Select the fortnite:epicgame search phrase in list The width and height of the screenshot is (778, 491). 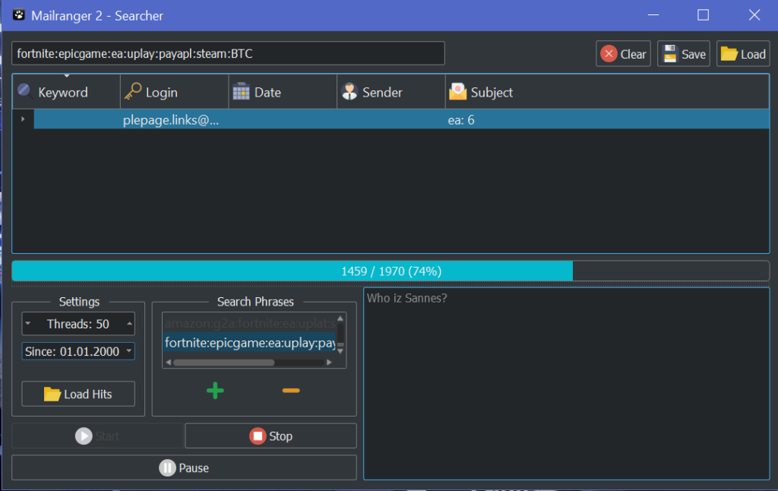coord(249,344)
